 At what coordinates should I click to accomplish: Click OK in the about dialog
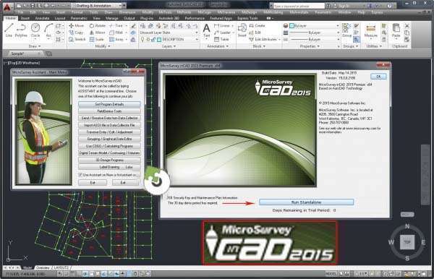click(x=378, y=77)
